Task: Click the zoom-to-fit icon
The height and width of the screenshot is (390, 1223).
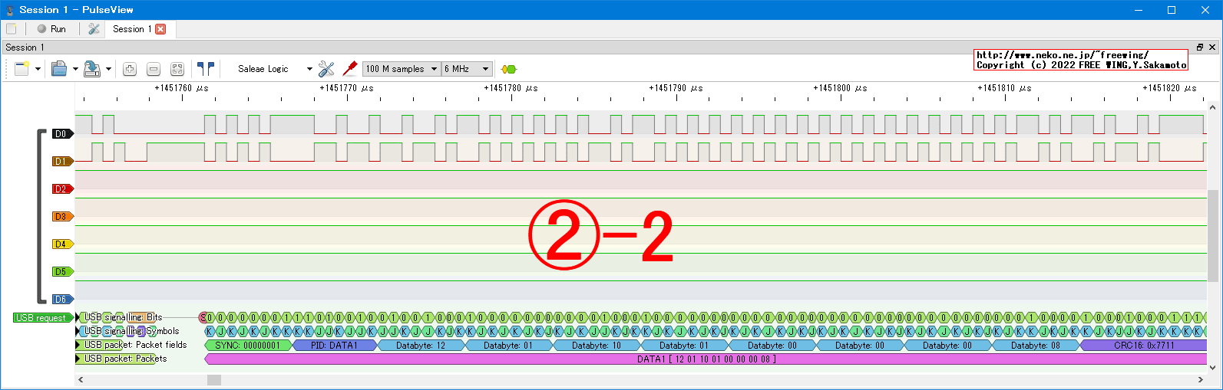Action: 177,69
